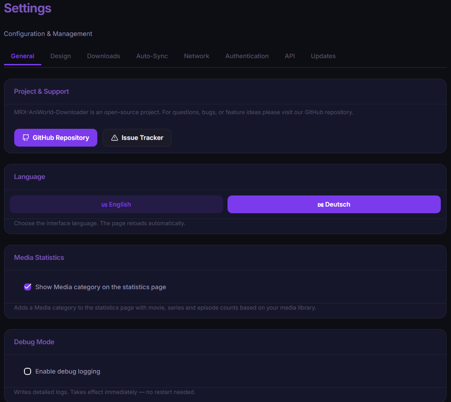This screenshot has width=451, height=402.
Task: Switch interface language to English
Action: [116, 204]
